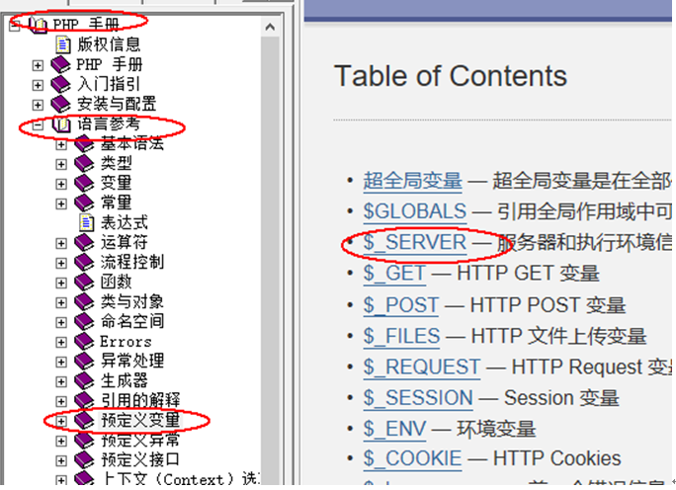Select 上下文 (Context) tree item label
Viewport: 676px width, 490px height.
coord(180,479)
